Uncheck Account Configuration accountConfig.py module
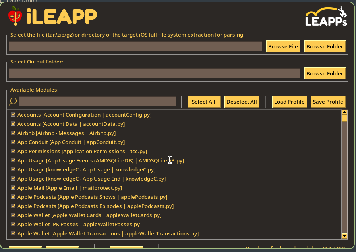 tap(14, 115)
